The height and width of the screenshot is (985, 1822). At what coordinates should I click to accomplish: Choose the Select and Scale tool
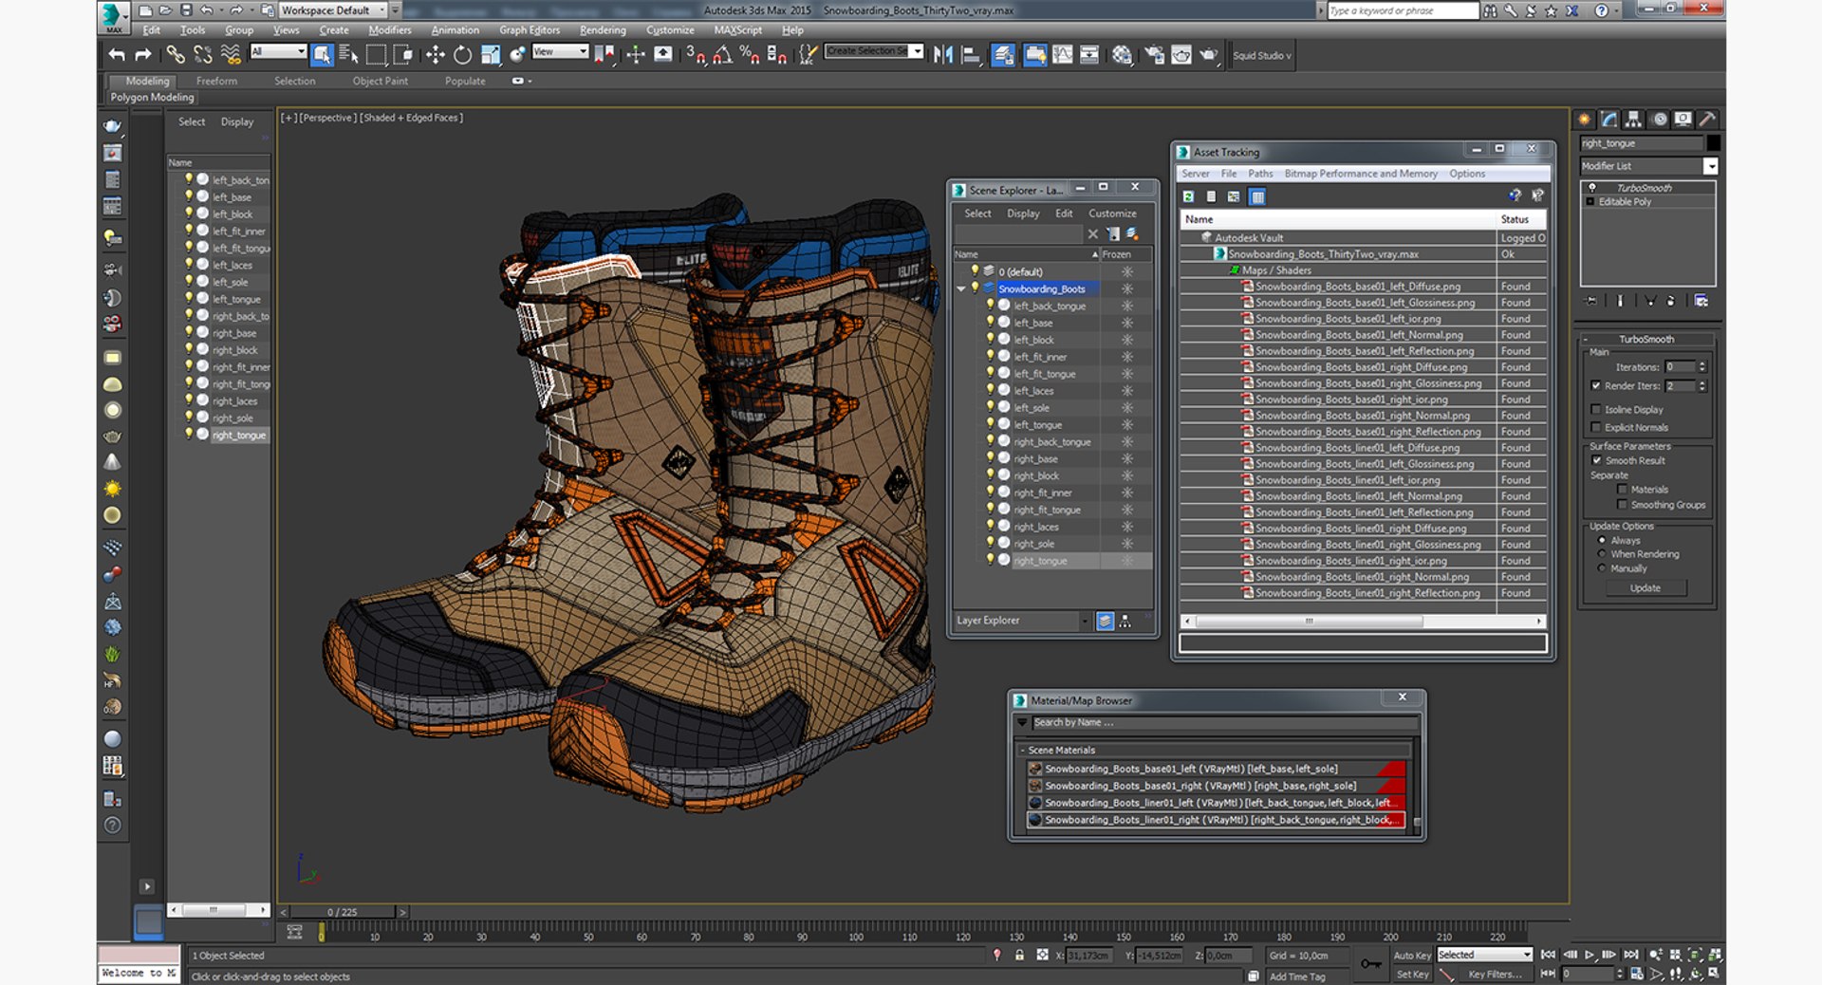[490, 55]
